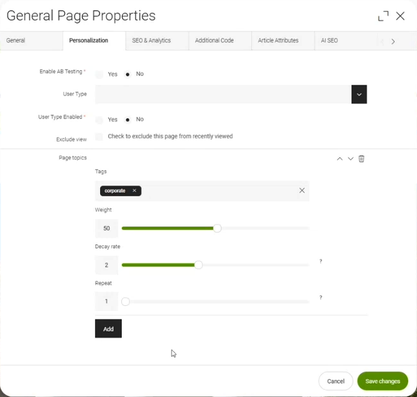417x397 pixels.
Task: Expand dialog to full screen
Action: (383, 16)
